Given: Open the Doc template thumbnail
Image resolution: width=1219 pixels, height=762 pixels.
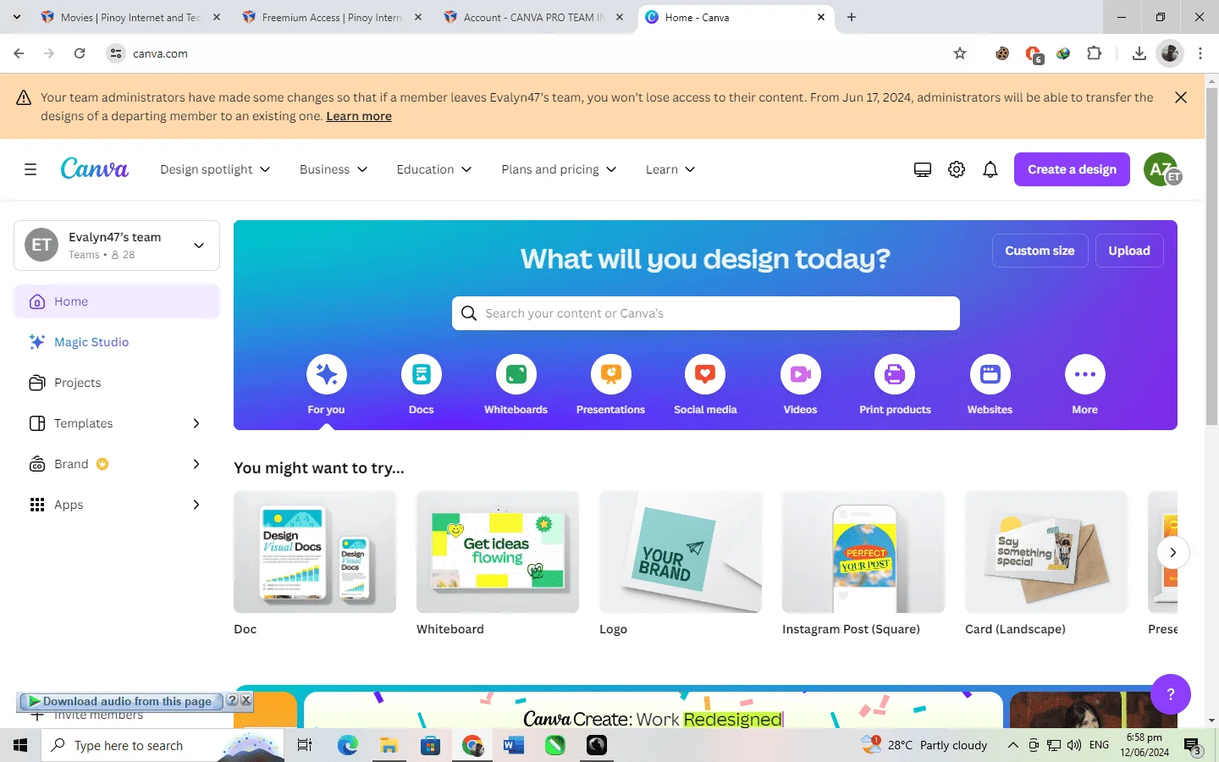Looking at the screenshot, I should click(315, 552).
